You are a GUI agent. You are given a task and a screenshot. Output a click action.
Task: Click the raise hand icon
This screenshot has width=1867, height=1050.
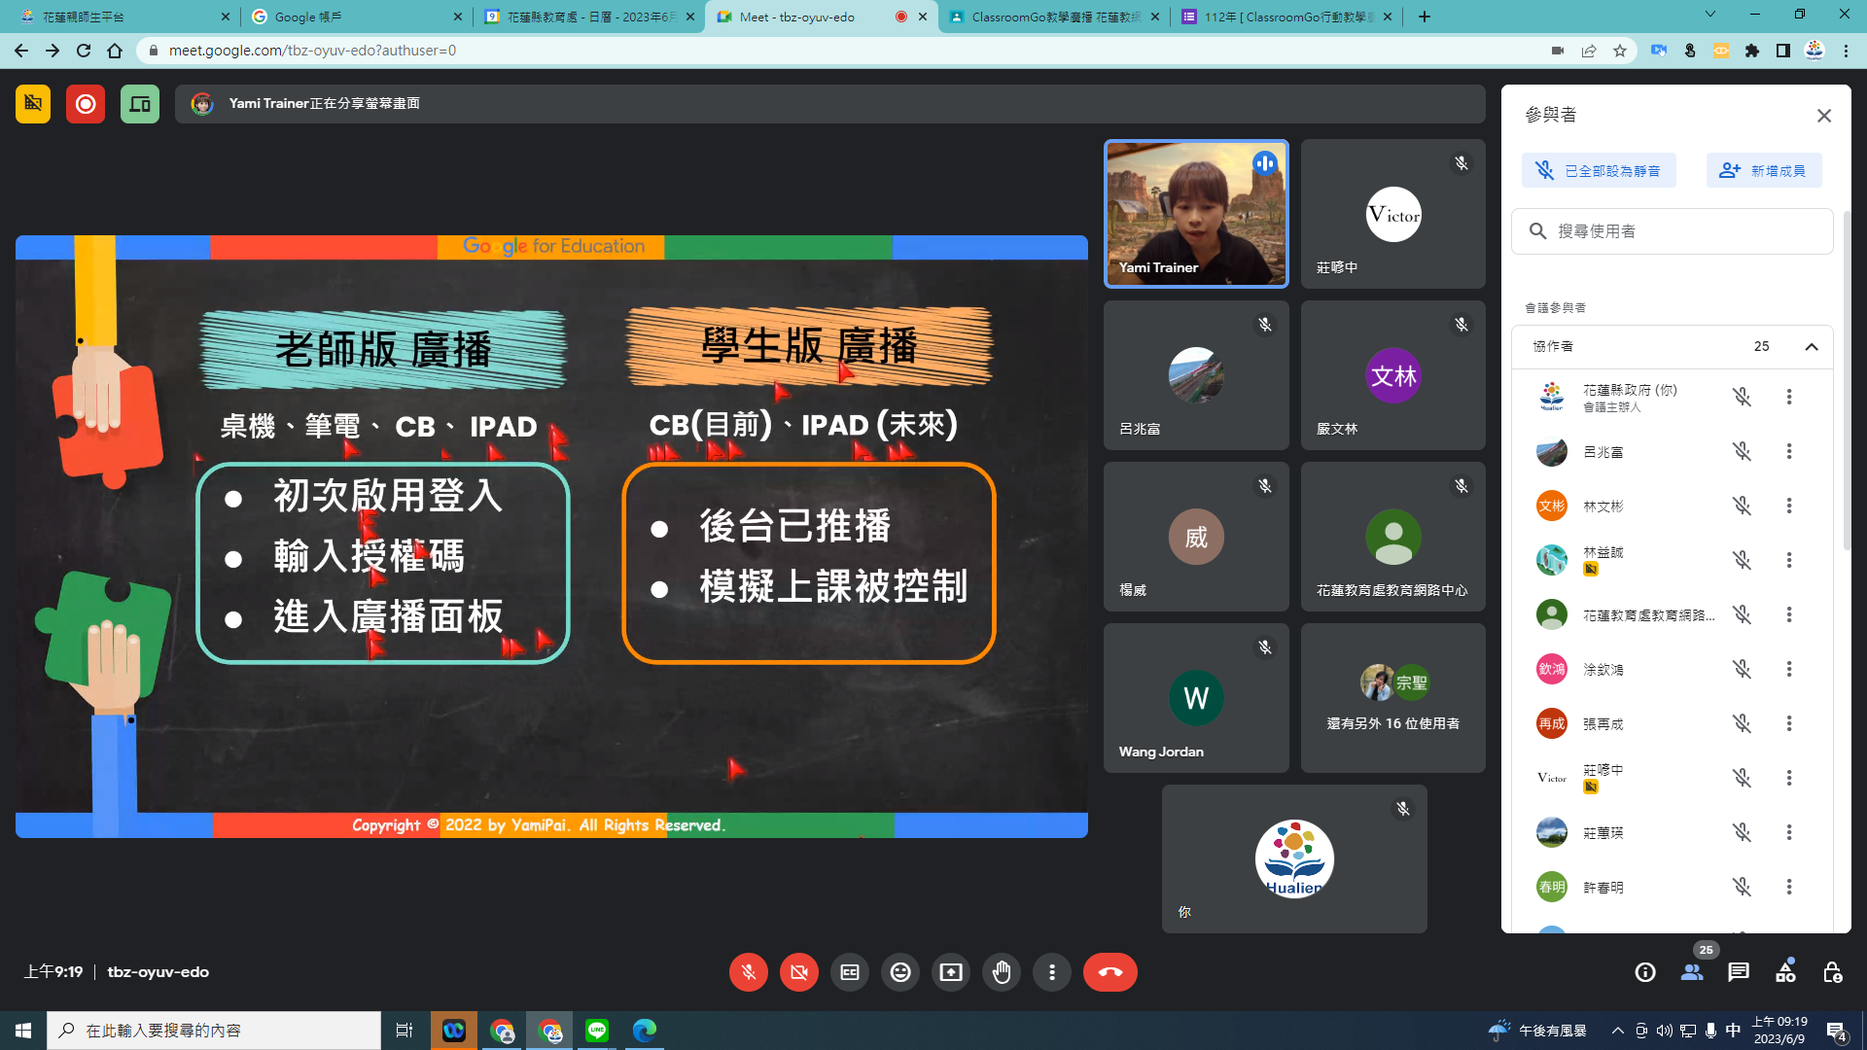pyautogui.click(x=1002, y=972)
